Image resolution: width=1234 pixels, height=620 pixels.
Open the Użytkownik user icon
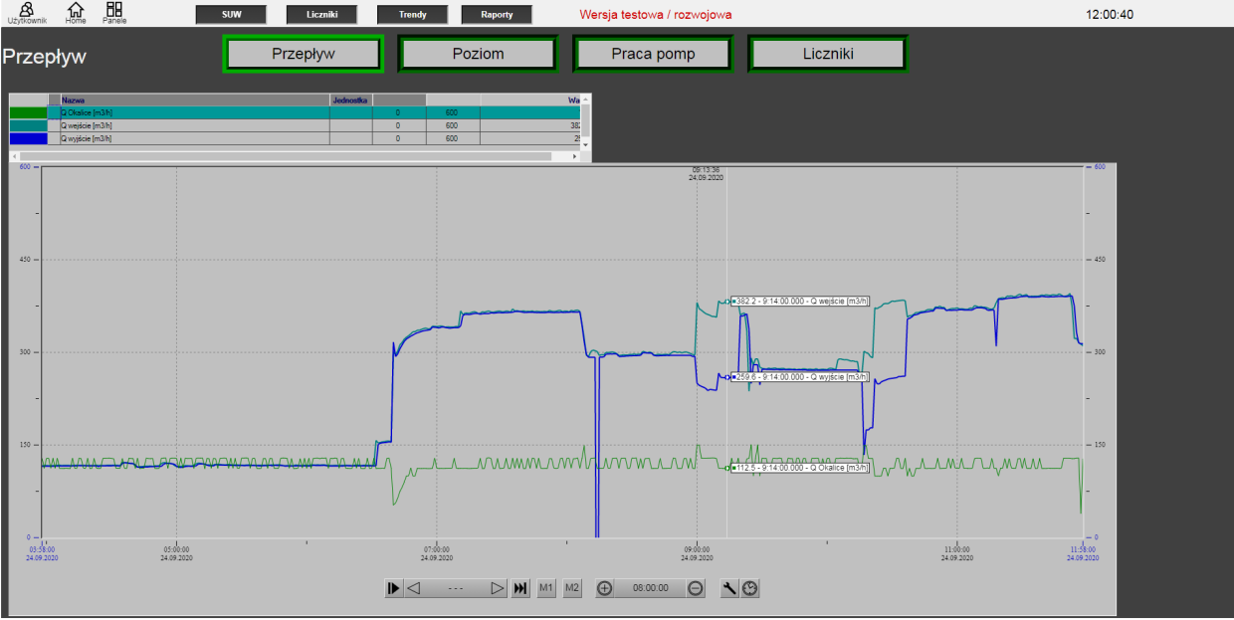point(26,12)
